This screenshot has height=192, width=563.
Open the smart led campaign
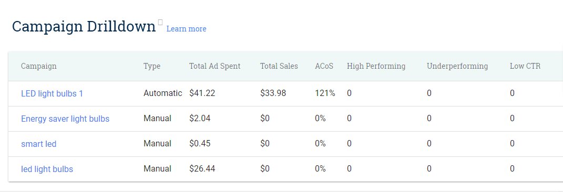click(39, 144)
